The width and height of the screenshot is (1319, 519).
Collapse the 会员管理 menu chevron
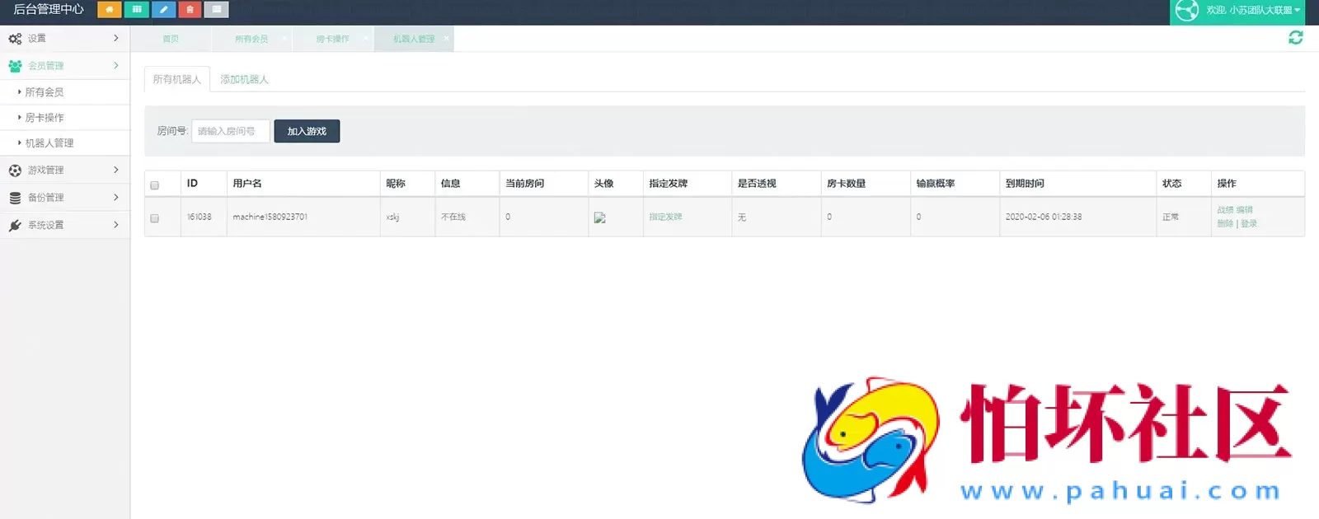(x=115, y=65)
